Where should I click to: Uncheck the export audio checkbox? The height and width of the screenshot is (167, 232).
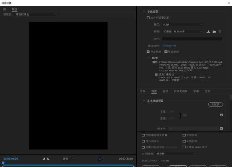click(x=166, y=51)
